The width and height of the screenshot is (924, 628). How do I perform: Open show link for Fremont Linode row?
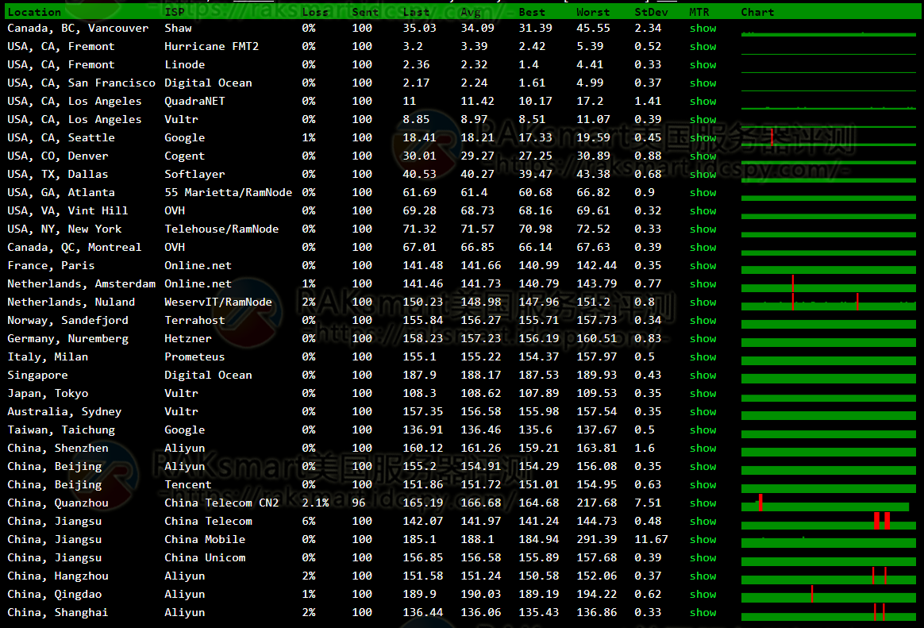click(703, 65)
